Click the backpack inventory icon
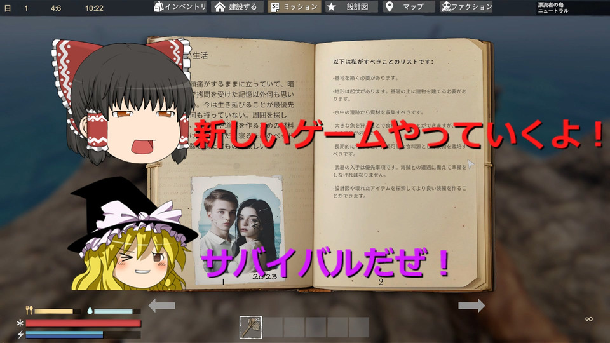 tap(158, 6)
